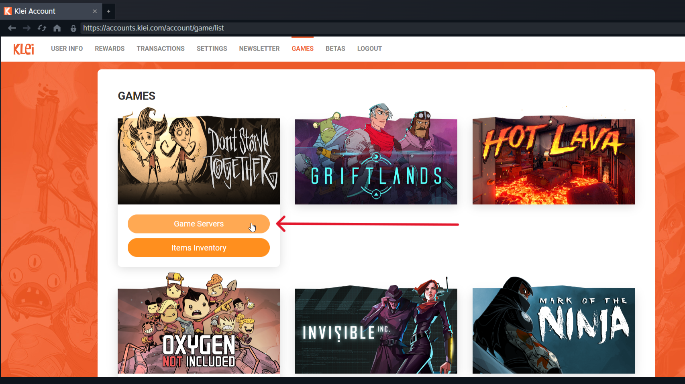Select the Oxygen Not Included banner
The width and height of the screenshot is (685, 384).
pos(199,323)
